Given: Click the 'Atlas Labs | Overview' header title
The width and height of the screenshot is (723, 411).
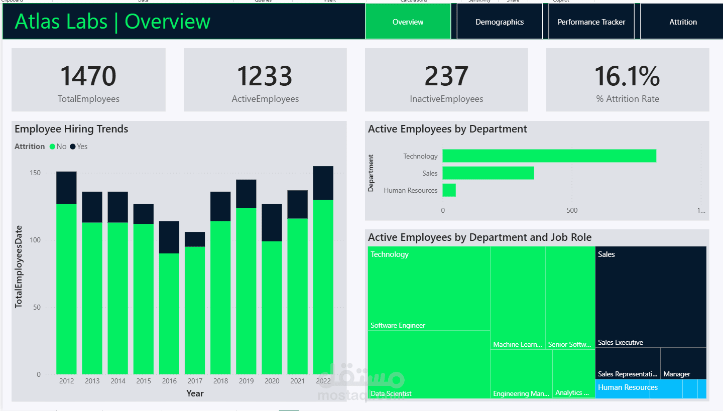Looking at the screenshot, I should [112, 22].
